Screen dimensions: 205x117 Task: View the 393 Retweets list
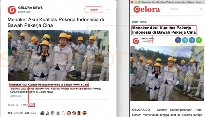click(x=15, y=113)
